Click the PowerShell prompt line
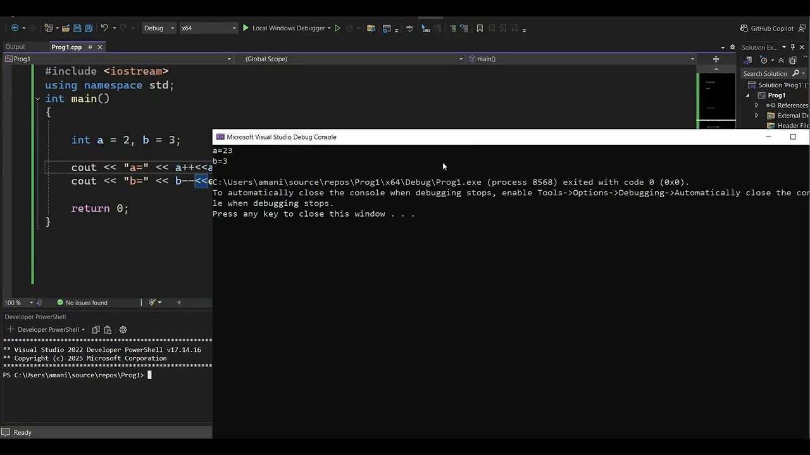The image size is (810, 455). click(x=77, y=375)
